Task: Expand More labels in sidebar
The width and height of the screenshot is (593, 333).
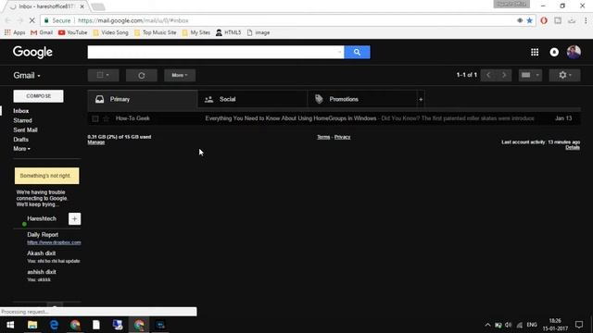Action: pyautogui.click(x=21, y=149)
